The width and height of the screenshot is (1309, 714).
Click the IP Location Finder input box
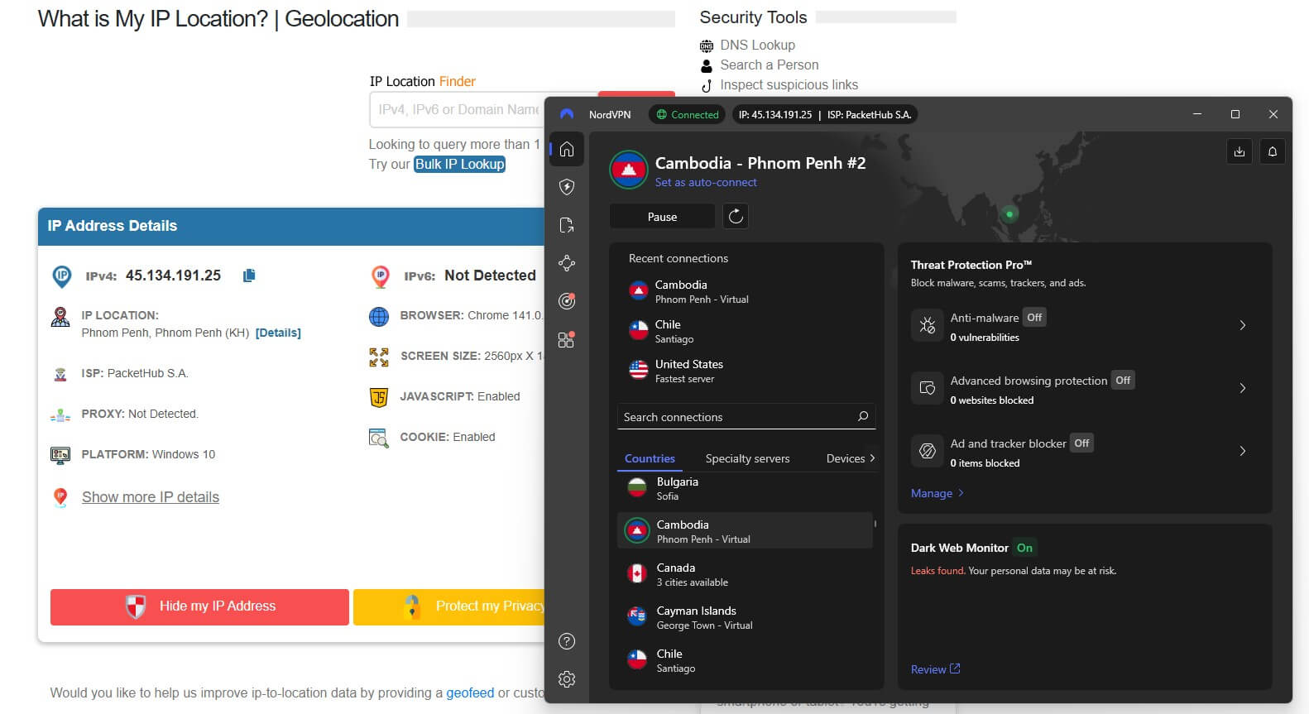pos(458,109)
